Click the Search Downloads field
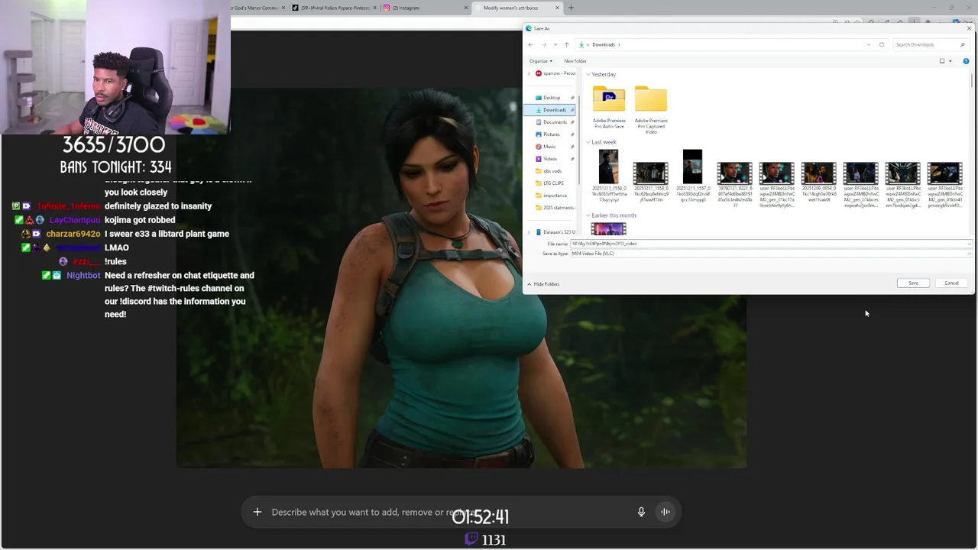 pyautogui.click(x=930, y=44)
